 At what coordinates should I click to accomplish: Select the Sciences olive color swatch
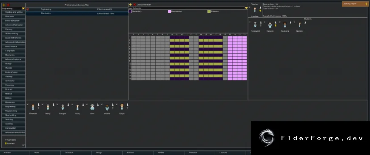pyautogui.click(x=209, y=11)
